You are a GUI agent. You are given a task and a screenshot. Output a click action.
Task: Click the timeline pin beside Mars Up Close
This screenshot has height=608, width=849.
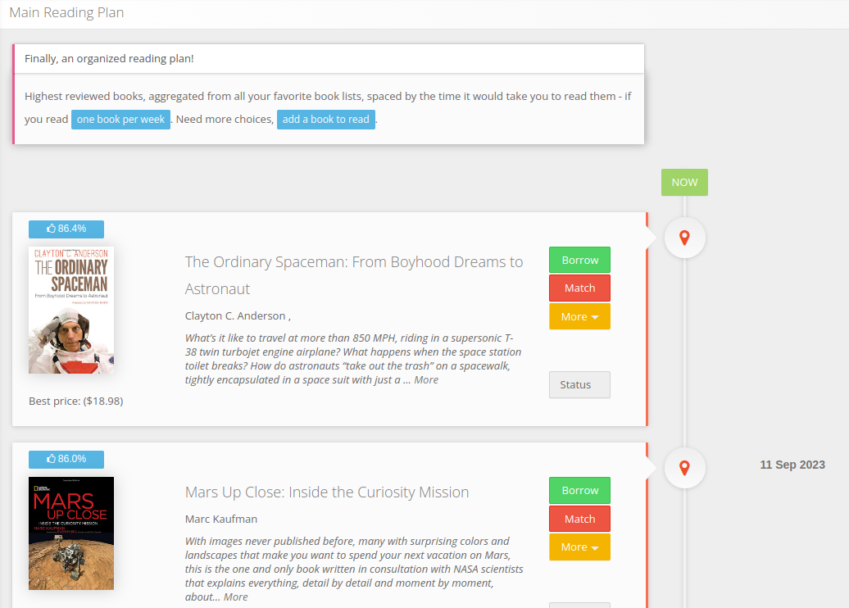click(684, 468)
